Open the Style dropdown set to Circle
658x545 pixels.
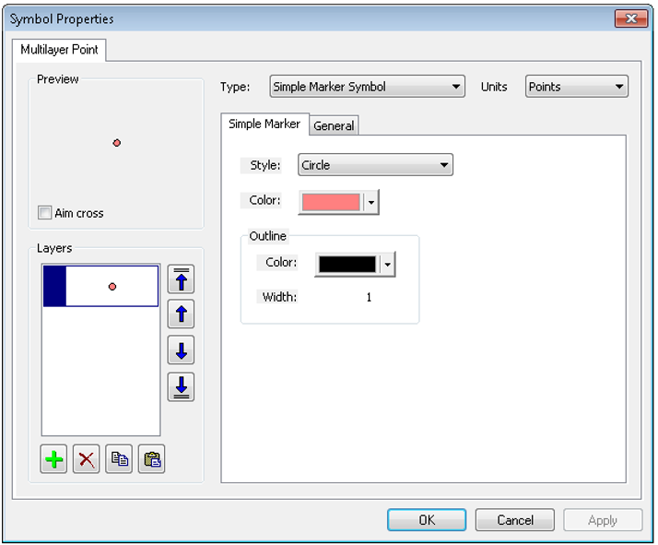[x=375, y=165]
